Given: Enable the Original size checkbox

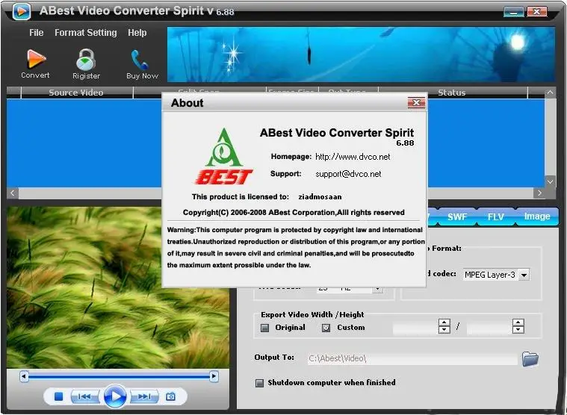Looking at the screenshot, I should click(265, 328).
